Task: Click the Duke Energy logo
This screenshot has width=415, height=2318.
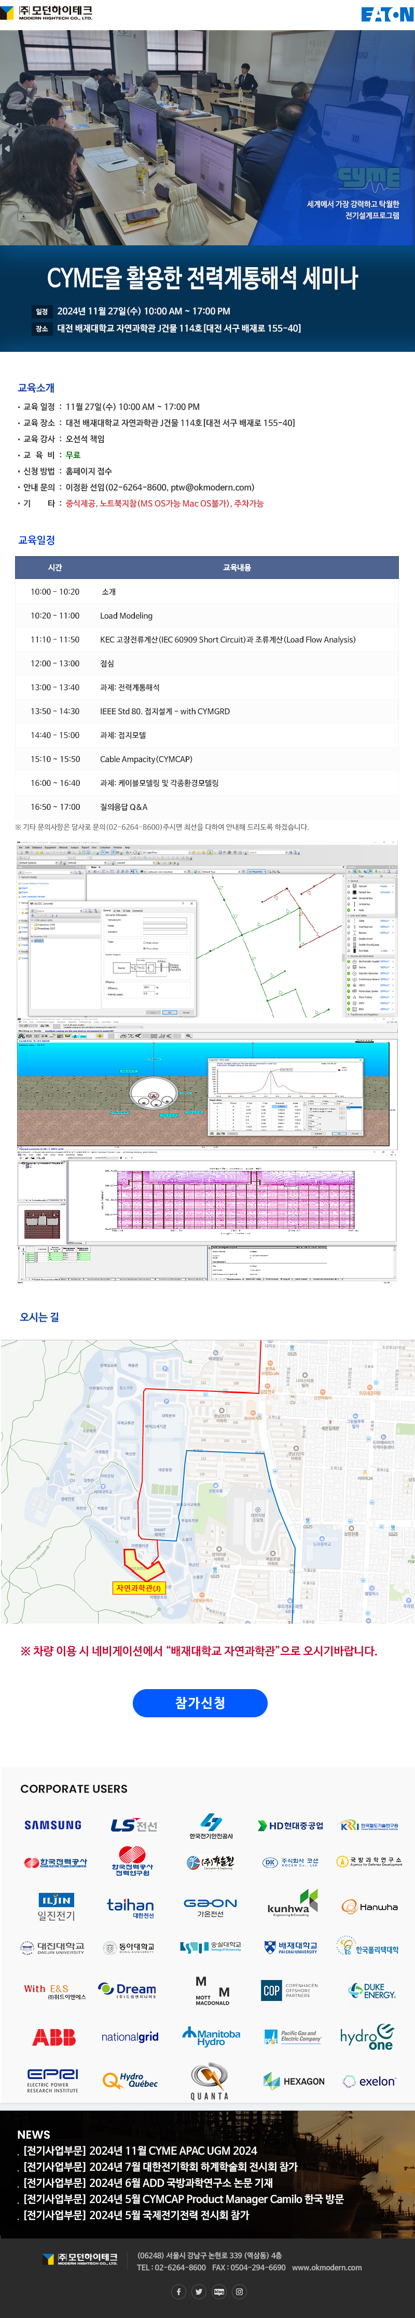Action: [x=372, y=1991]
